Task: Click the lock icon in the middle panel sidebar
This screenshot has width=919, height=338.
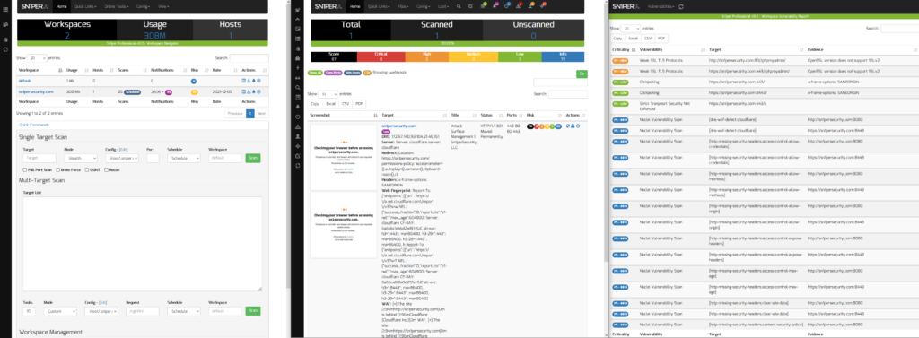Action: pos(298,58)
